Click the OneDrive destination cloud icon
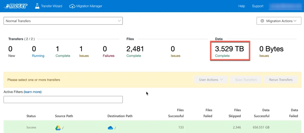 click(x=110, y=128)
